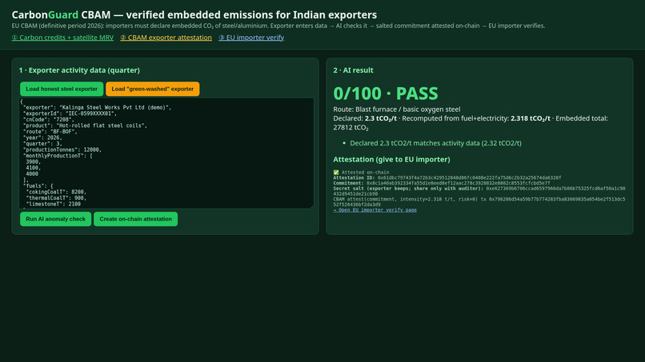
Task: Click the 0/100 · PASS score text
Action: (386, 93)
